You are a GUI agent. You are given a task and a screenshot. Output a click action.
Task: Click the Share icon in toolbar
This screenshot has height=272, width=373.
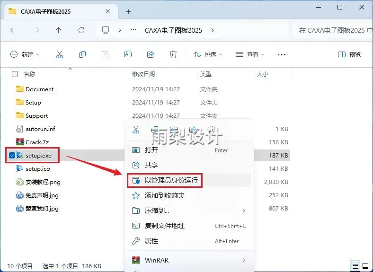pos(151,54)
